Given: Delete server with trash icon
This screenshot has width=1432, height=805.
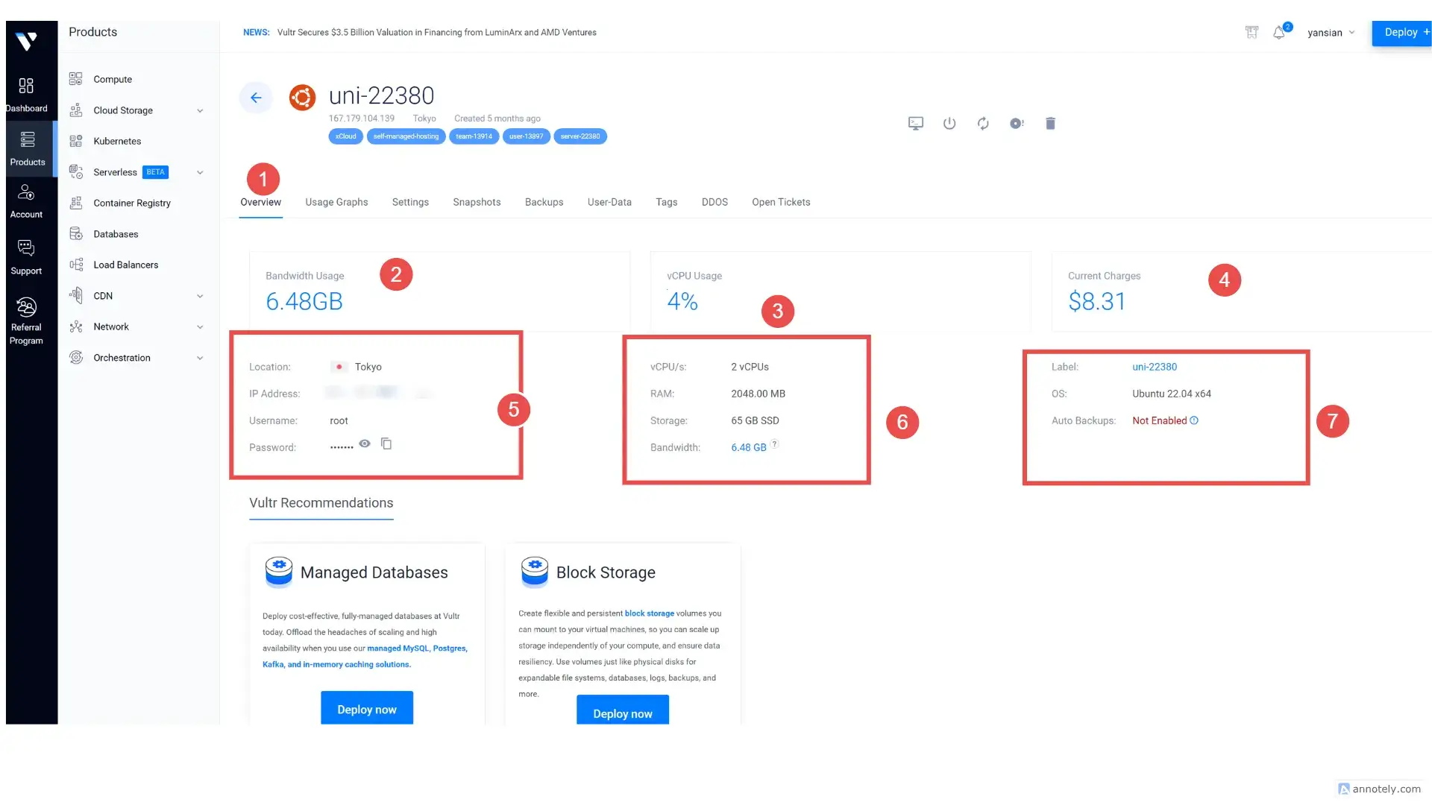Looking at the screenshot, I should [x=1050, y=123].
